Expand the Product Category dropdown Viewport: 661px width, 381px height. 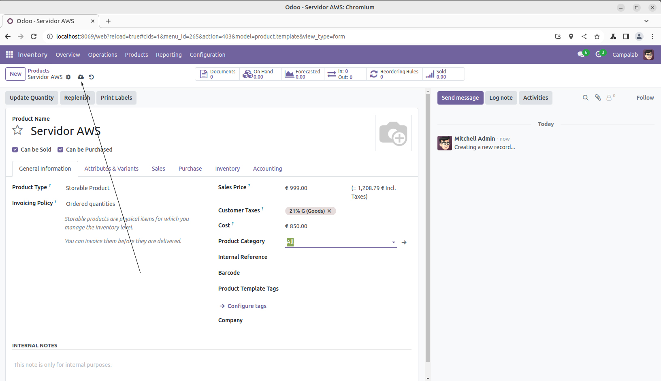tap(393, 242)
